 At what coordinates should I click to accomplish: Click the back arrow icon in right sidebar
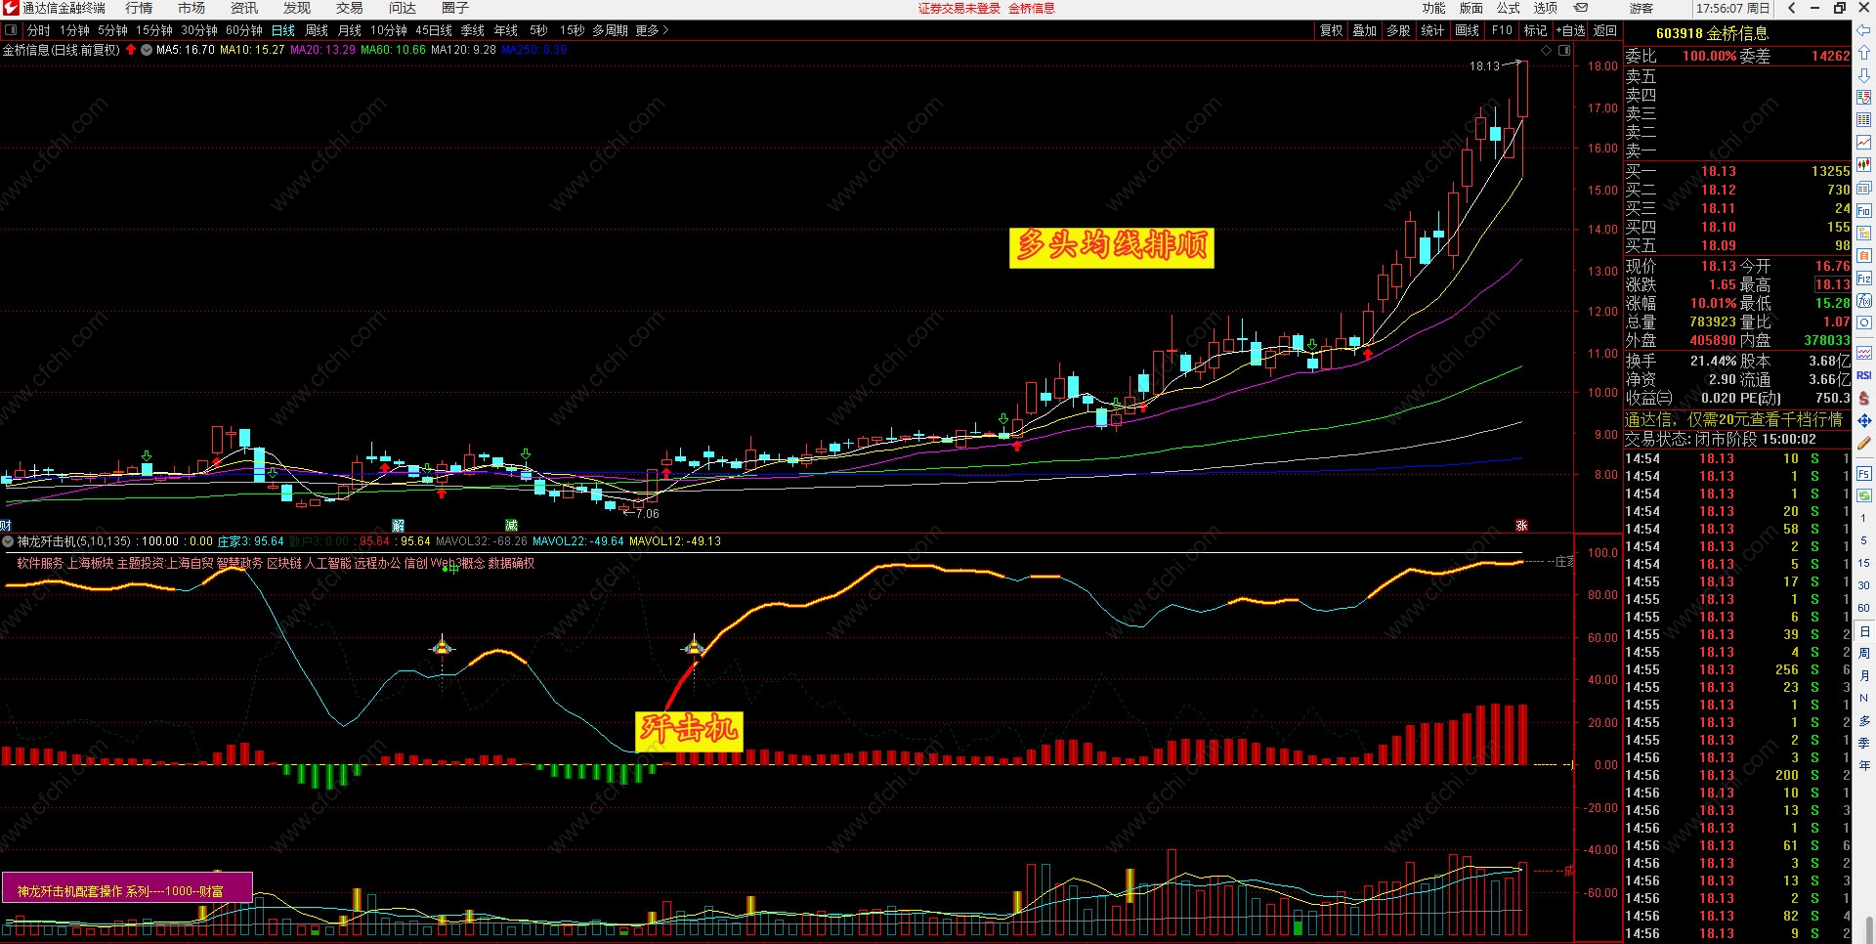click(x=1864, y=31)
